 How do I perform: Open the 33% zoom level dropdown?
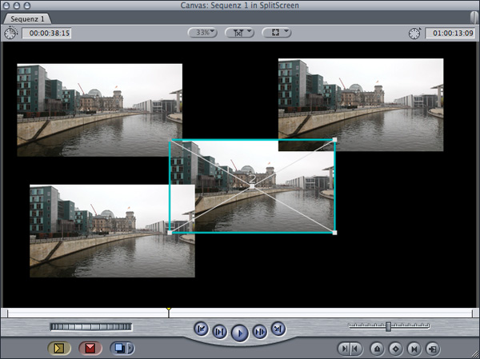pyautogui.click(x=203, y=33)
